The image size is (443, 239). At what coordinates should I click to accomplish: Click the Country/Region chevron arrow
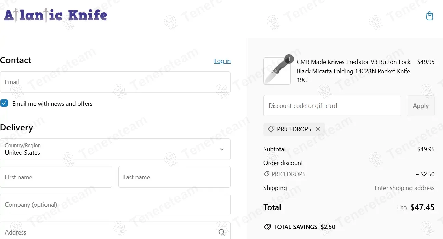[x=222, y=149]
